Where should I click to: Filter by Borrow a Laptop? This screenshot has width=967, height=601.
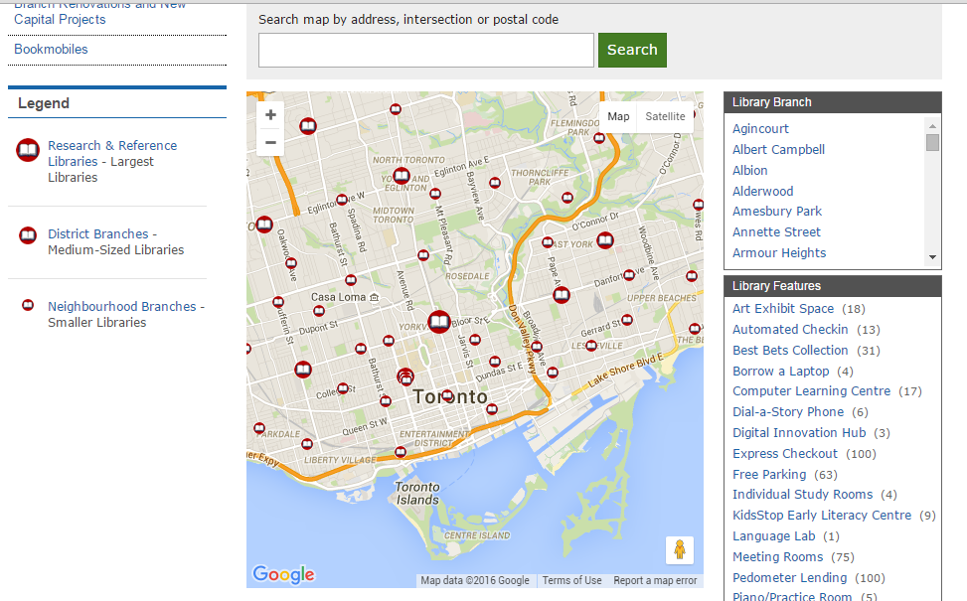click(x=781, y=372)
